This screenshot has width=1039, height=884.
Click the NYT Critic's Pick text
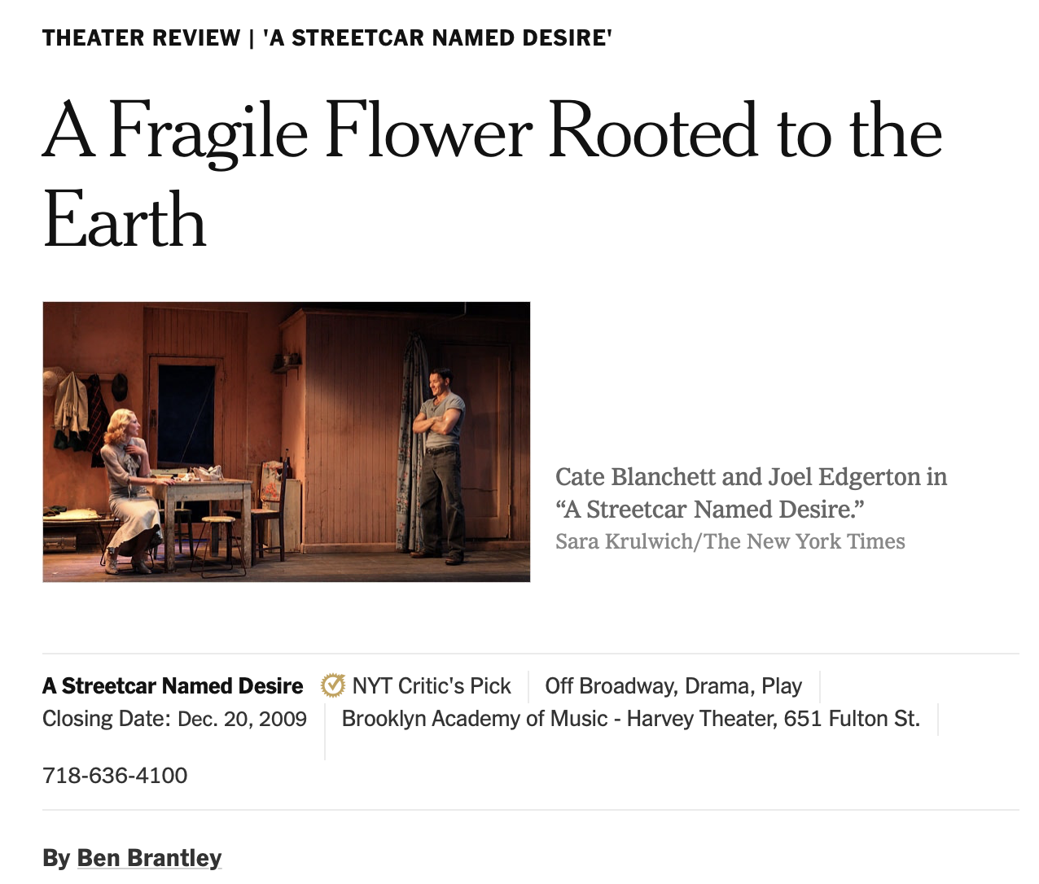click(x=432, y=686)
